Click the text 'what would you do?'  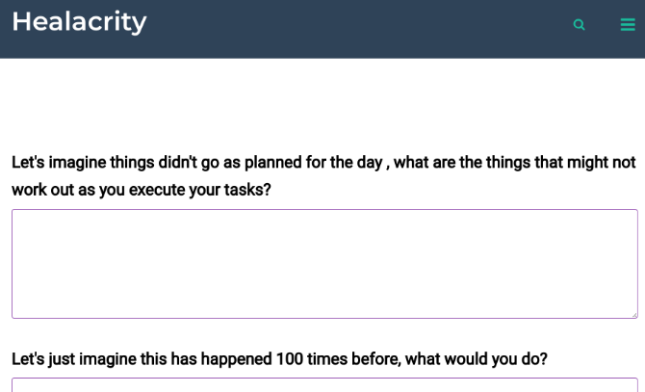476,358
